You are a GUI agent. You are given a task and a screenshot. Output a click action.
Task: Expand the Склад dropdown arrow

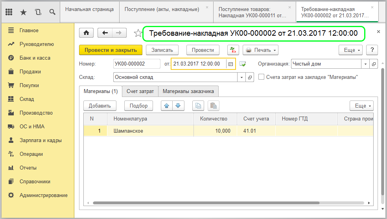(241, 77)
